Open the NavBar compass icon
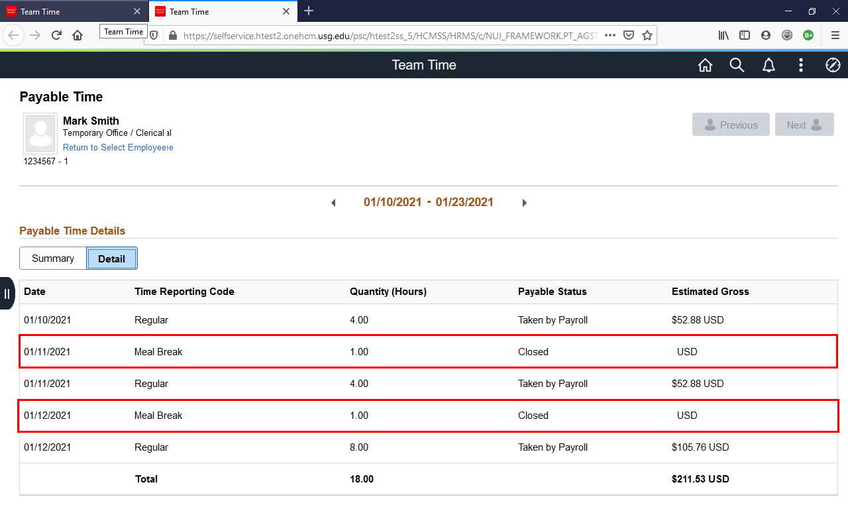 pyautogui.click(x=833, y=65)
